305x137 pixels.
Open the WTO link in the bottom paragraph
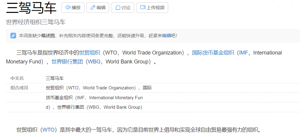tap(49, 130)
